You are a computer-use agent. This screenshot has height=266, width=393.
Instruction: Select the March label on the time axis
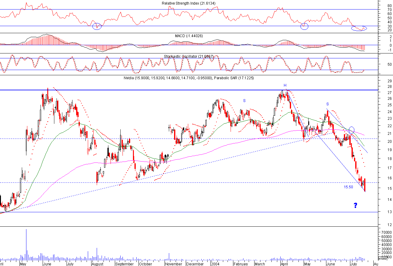[260, 264]
